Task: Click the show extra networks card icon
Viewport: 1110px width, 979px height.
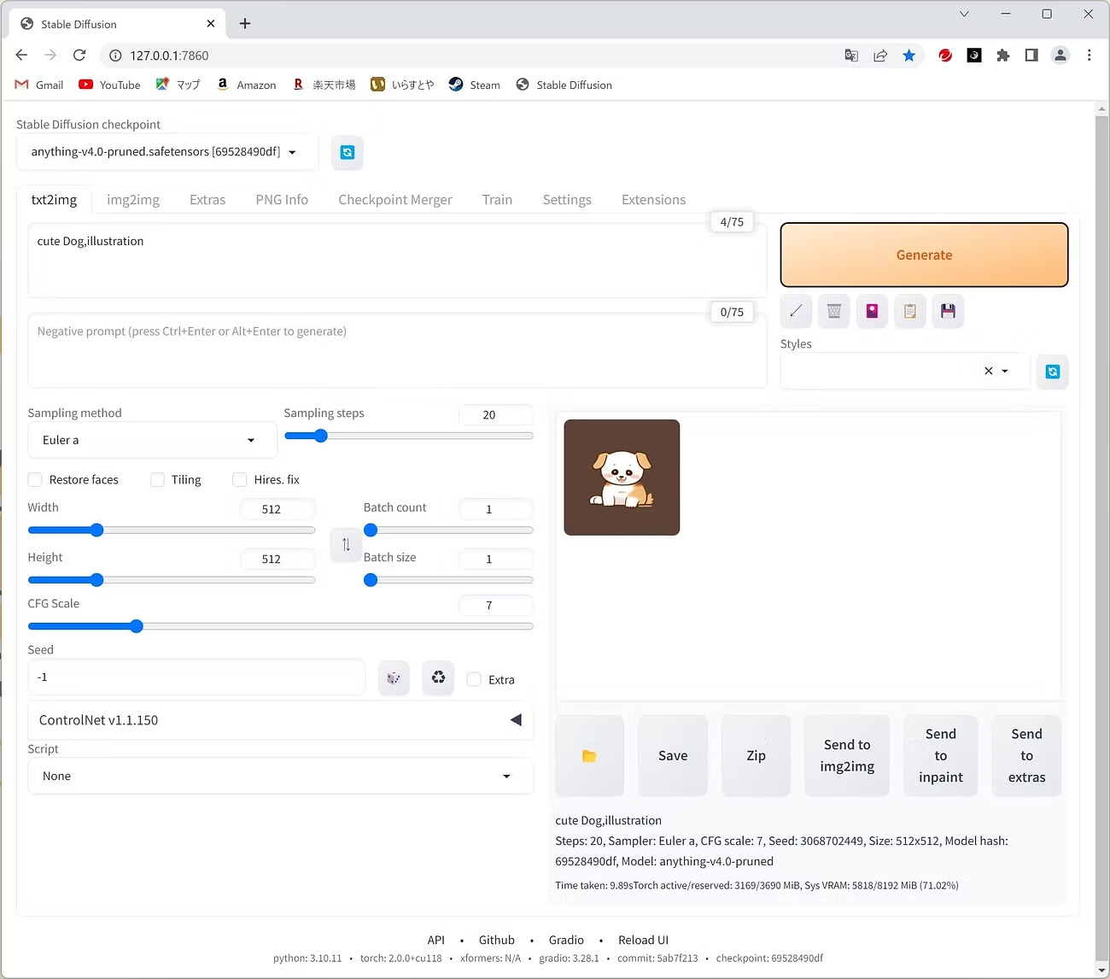Action: [x=872, y=311]
